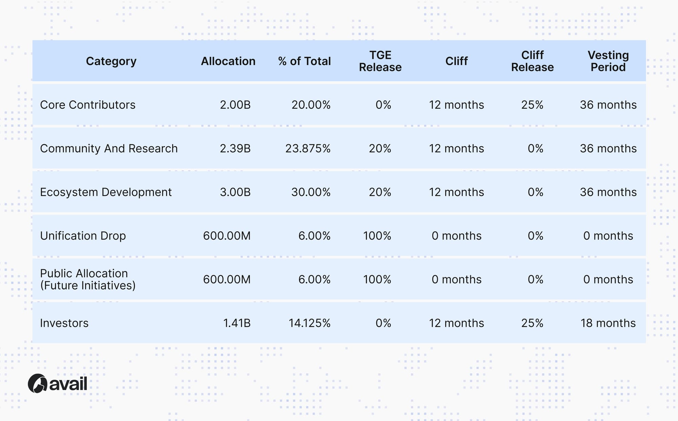678x421 pixels.
Task: Select the 23.875% percentage cell
Action: click(308, 148)
